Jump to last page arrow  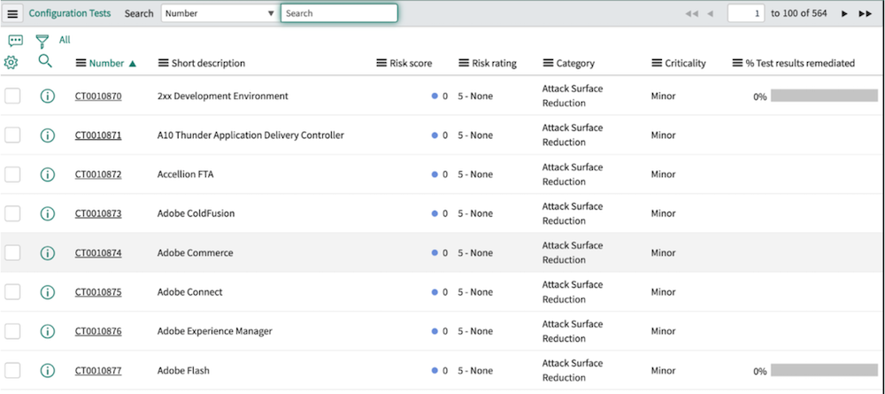(865, 14)
